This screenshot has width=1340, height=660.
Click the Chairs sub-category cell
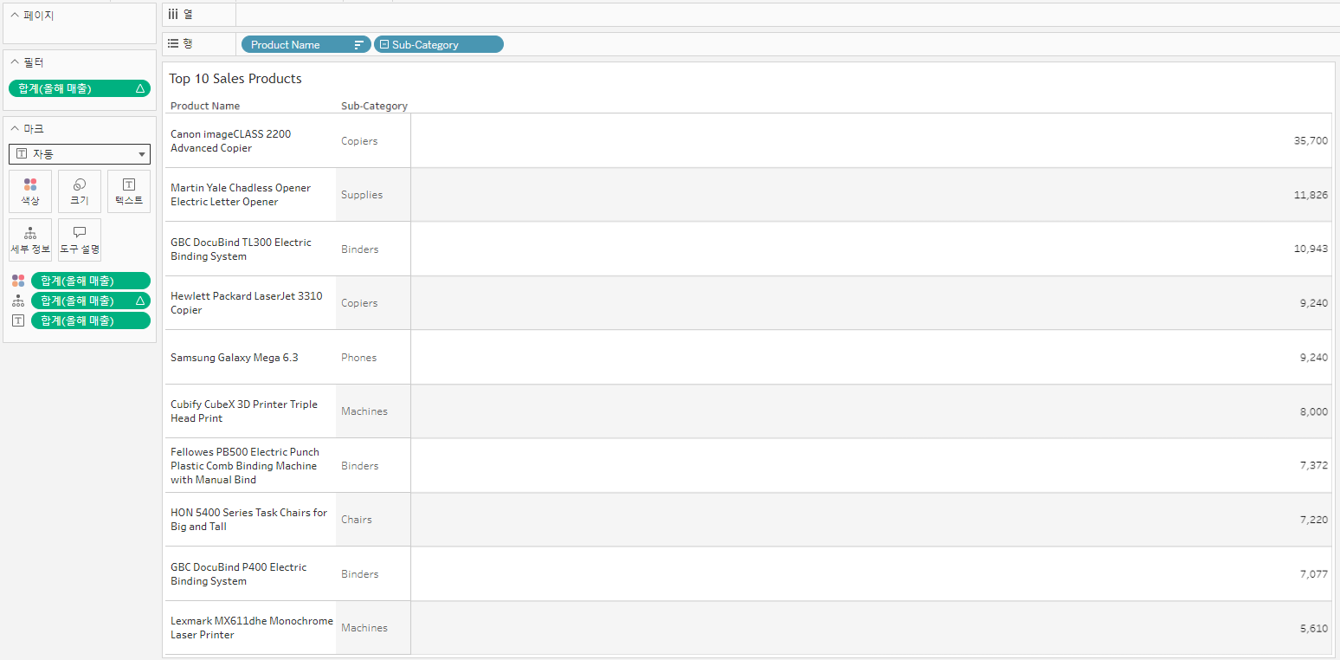(357, 520)
